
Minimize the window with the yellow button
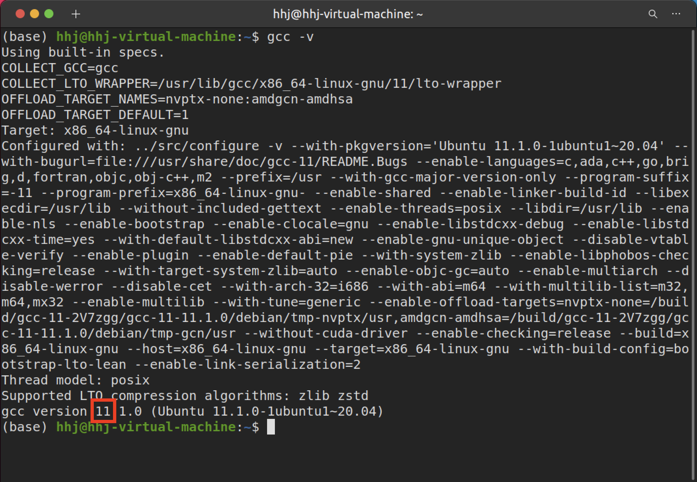(x=35, y=14)
